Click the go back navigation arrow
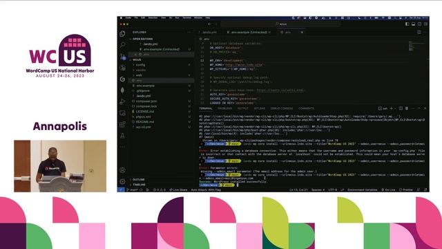 click(209, 24)
